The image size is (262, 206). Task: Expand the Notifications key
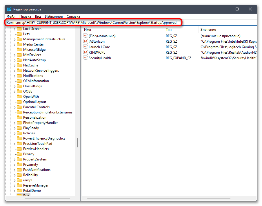point(14,76)
